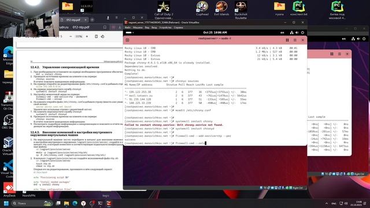The height and width of the screenshot is (208, 370).
Task: Select the 012-ntp.pdf browser tab
Action: click(x=73, y=20)
